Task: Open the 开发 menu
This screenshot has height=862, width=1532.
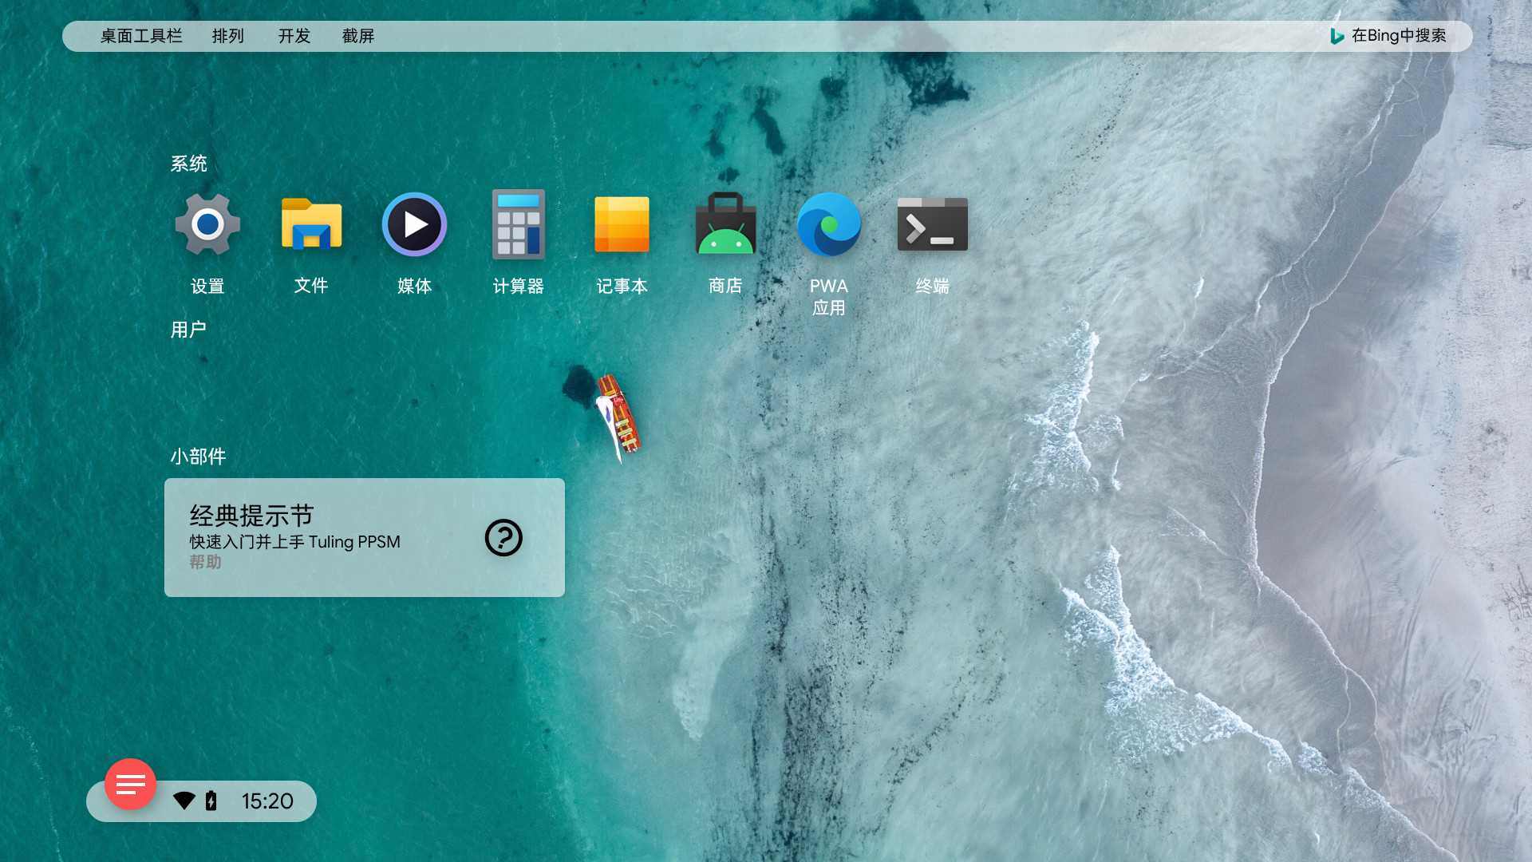Action: 294,36
